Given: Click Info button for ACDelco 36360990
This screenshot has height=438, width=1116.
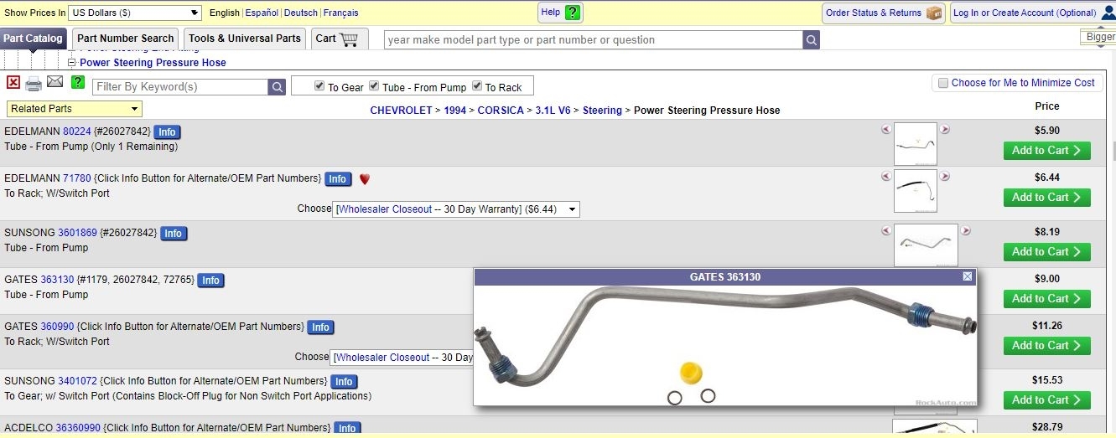Looking at the screenshot, I should [347, 428].
